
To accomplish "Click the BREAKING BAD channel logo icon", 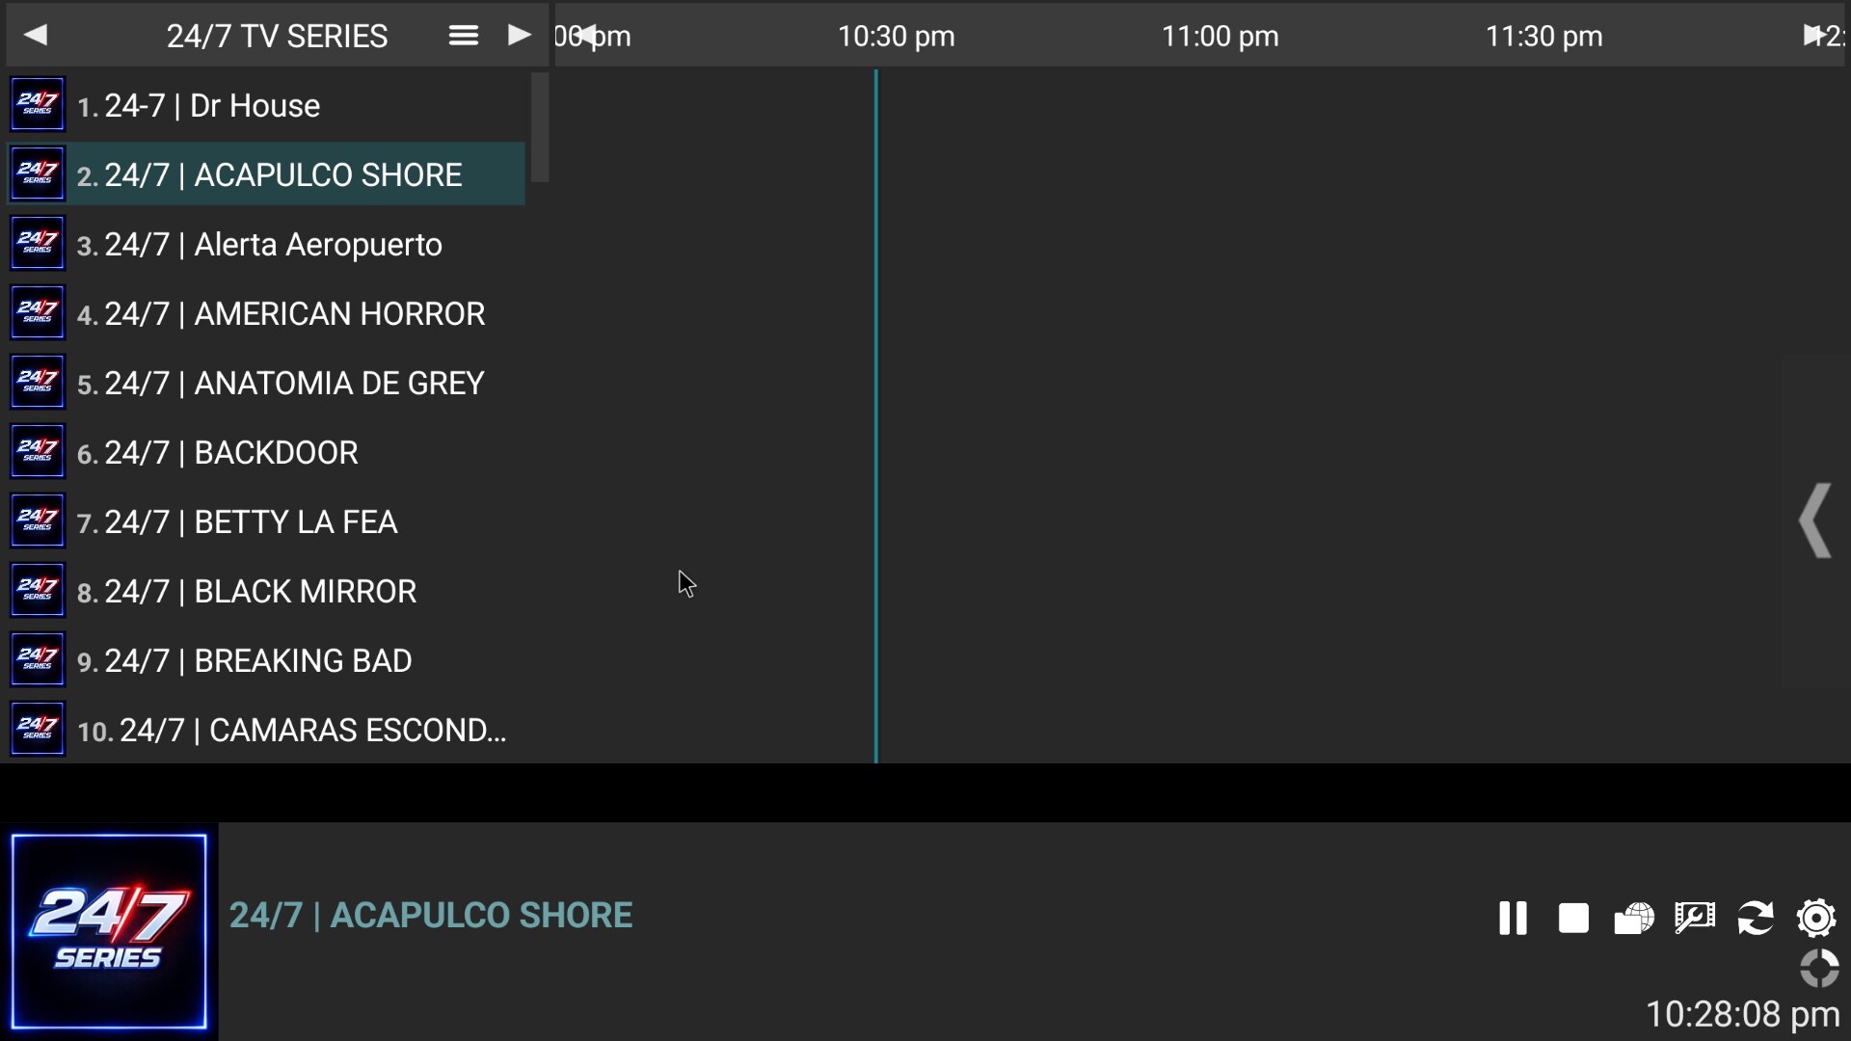I will pyautogui.click(x=38, y=659).
